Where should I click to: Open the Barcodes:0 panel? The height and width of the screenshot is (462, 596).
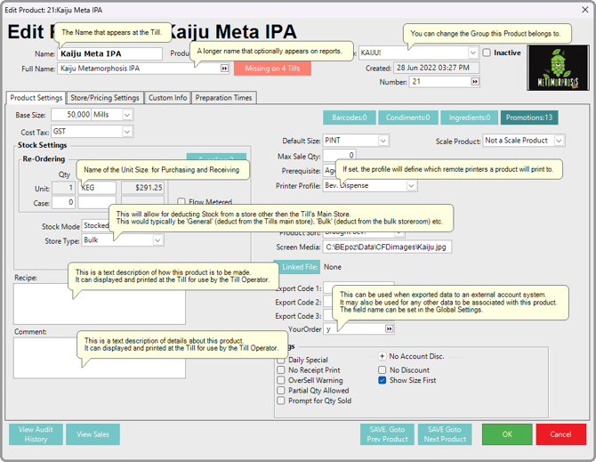tap(349, 118)
